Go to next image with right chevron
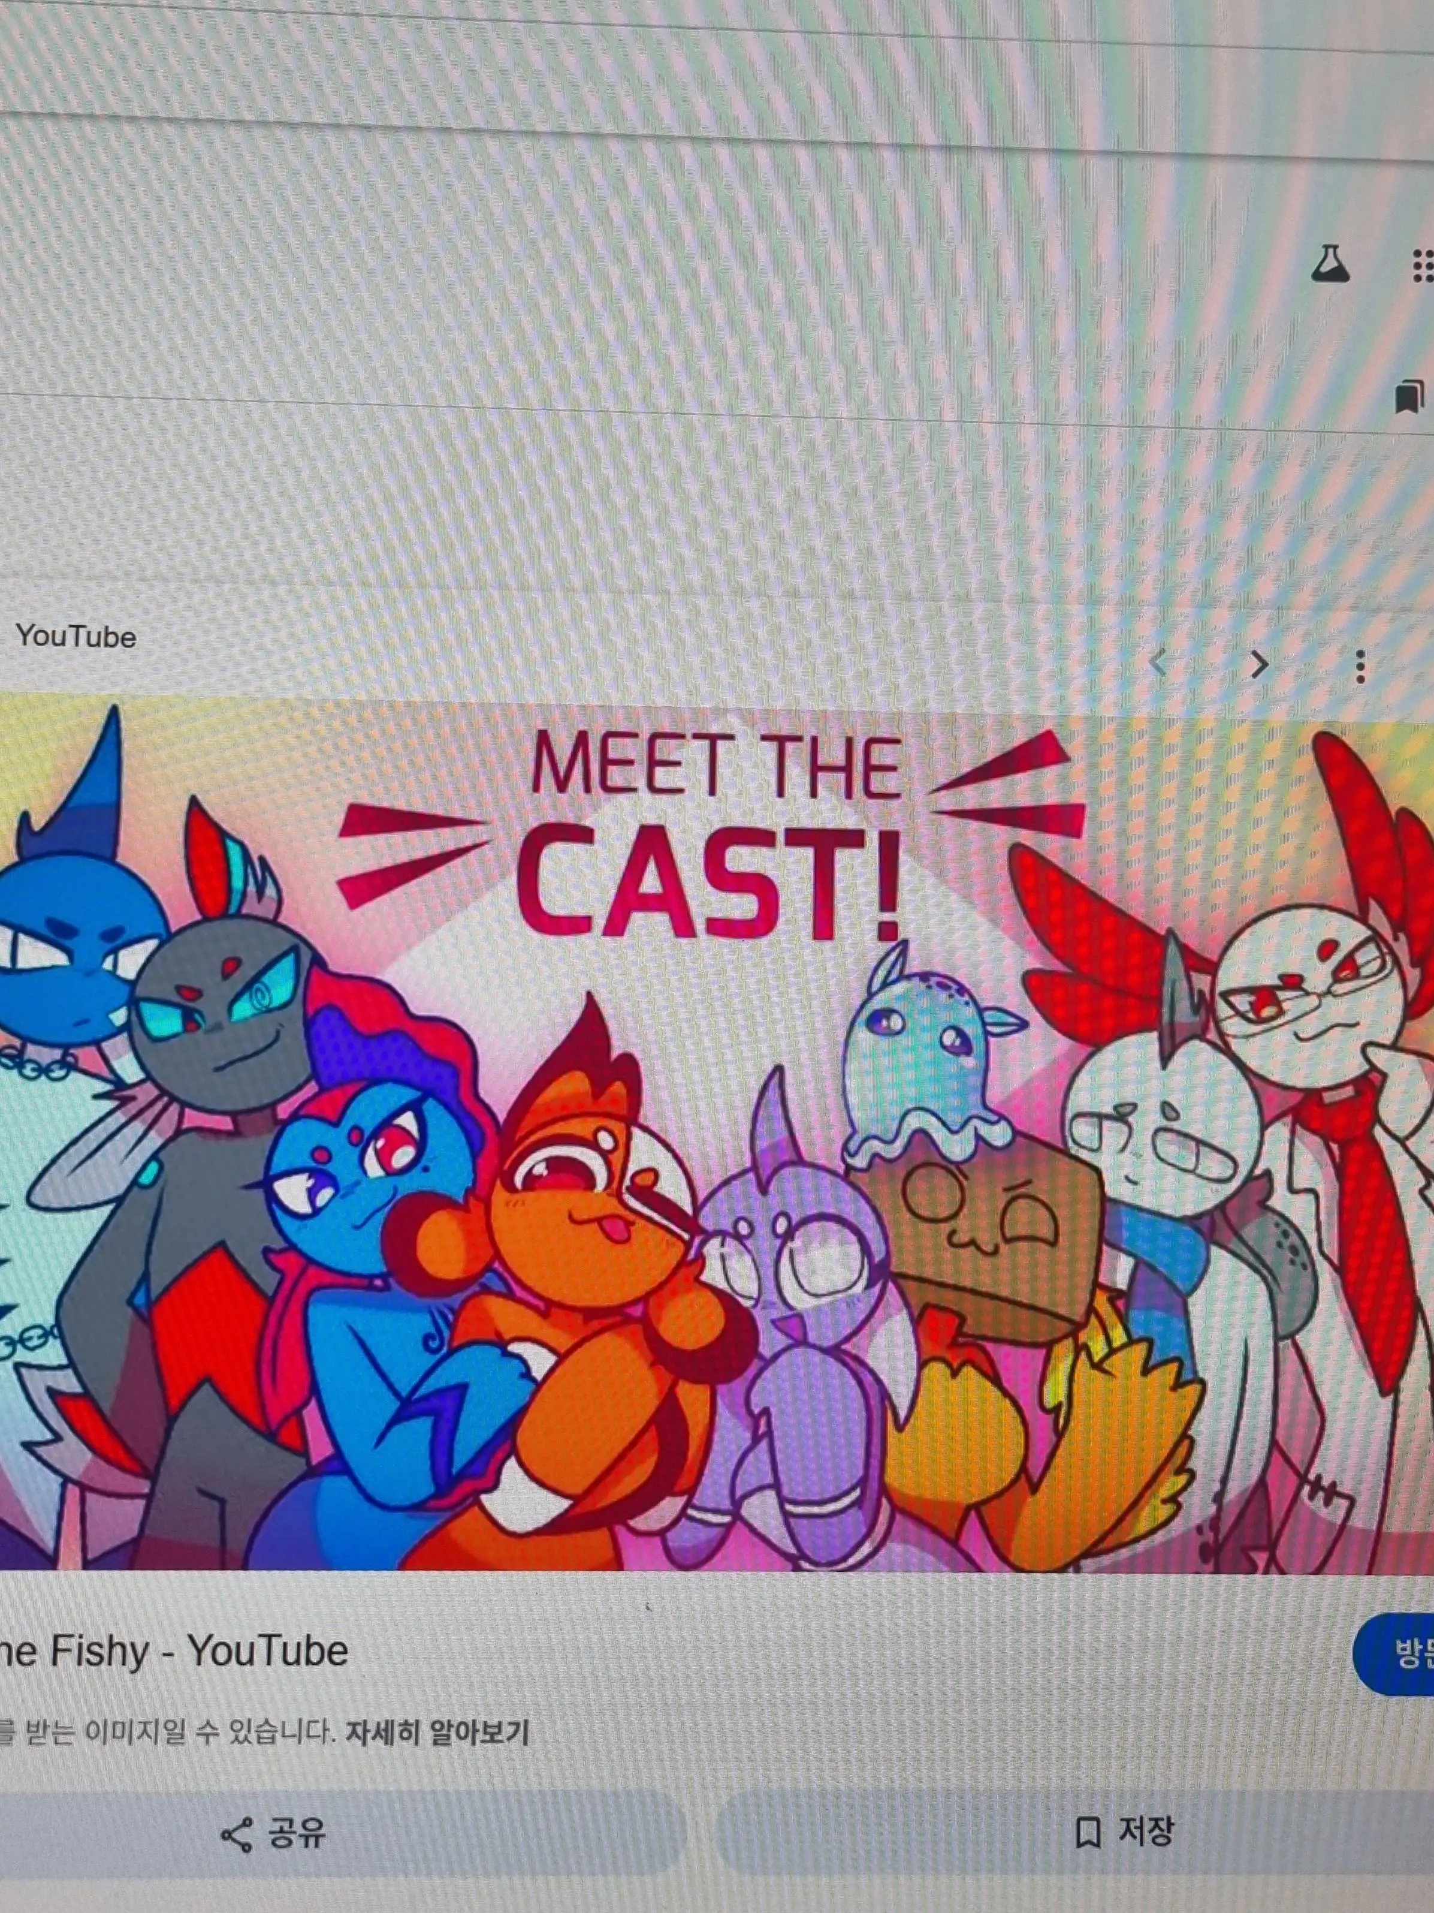The height and width of the screenshot is (1913, 1434). (x=1260, y=665)
